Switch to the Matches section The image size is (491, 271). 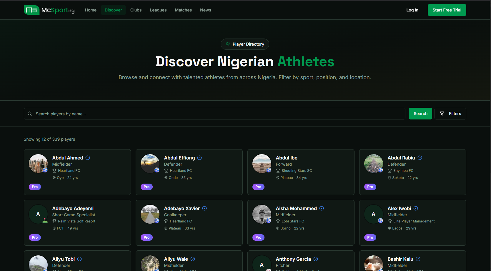183,10
